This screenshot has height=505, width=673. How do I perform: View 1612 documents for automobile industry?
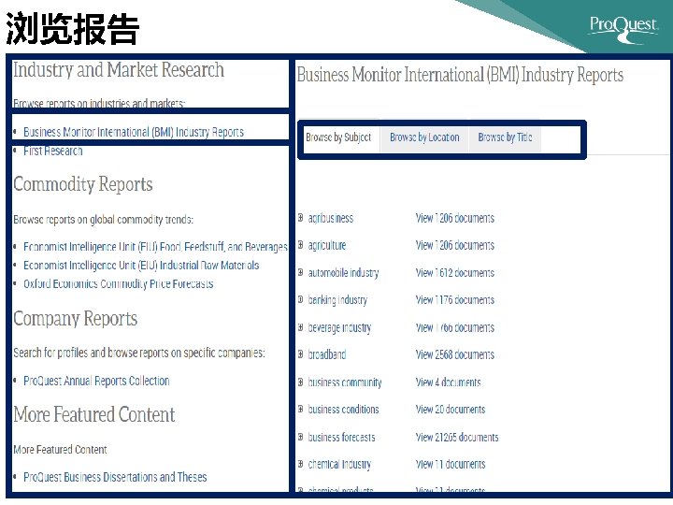pos(455,273)
